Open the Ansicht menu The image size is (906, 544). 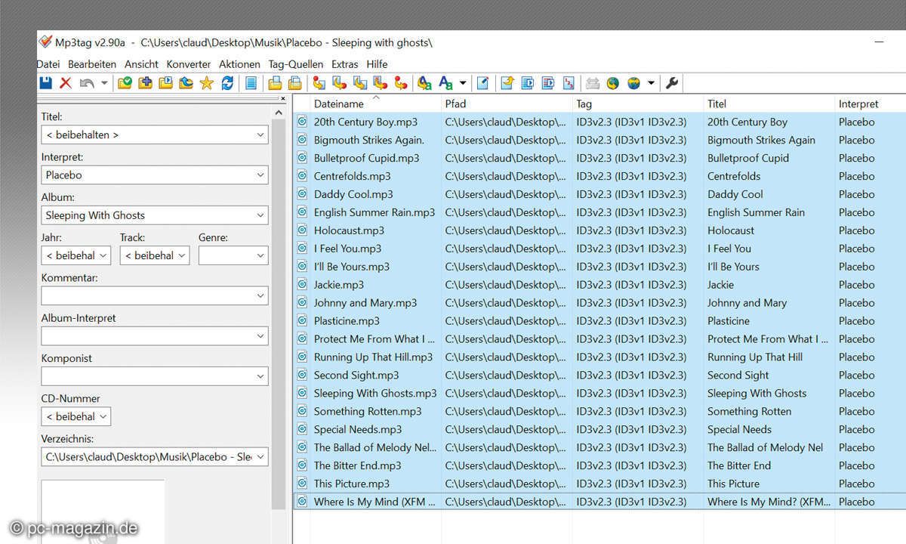coord(142,64)
